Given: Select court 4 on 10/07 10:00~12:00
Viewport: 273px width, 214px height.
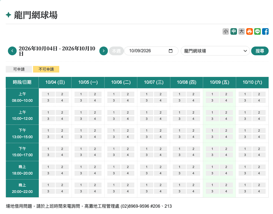Looking at the screenshot, I should (x=161, y=119).
